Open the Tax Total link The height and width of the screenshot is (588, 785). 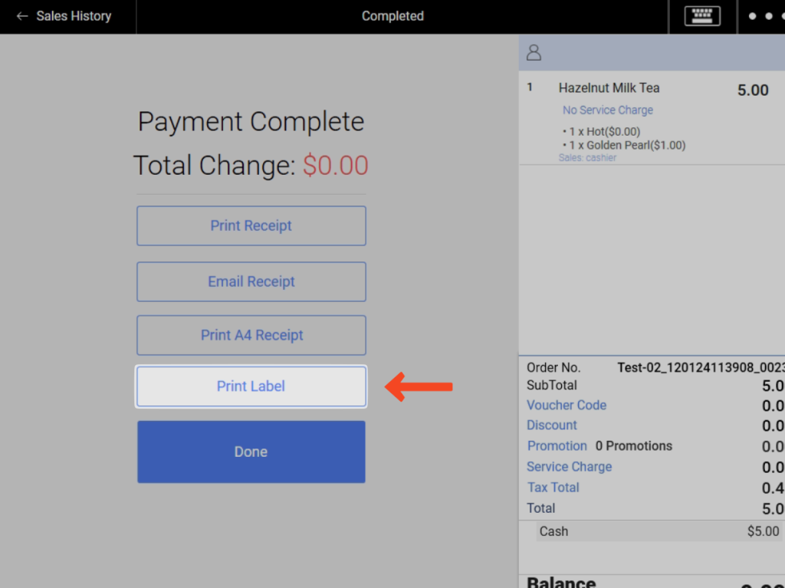click(x=553, y=487)
